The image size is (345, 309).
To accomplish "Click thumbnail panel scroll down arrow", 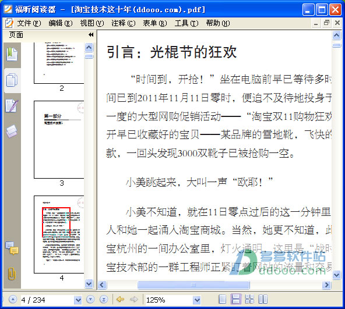I will click(x=89, y=283).
